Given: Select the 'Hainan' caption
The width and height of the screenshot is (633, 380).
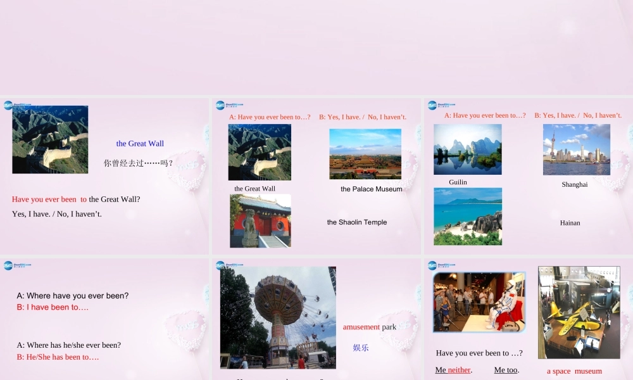Looking at the screenshot, I should (570, 223).
